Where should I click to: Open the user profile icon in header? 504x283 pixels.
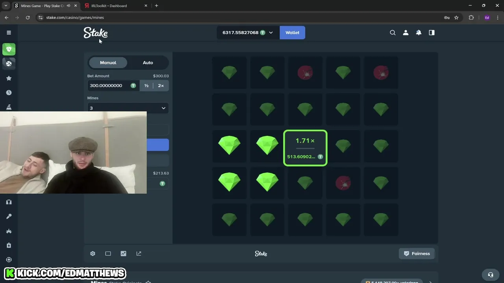tap(406, 33)
